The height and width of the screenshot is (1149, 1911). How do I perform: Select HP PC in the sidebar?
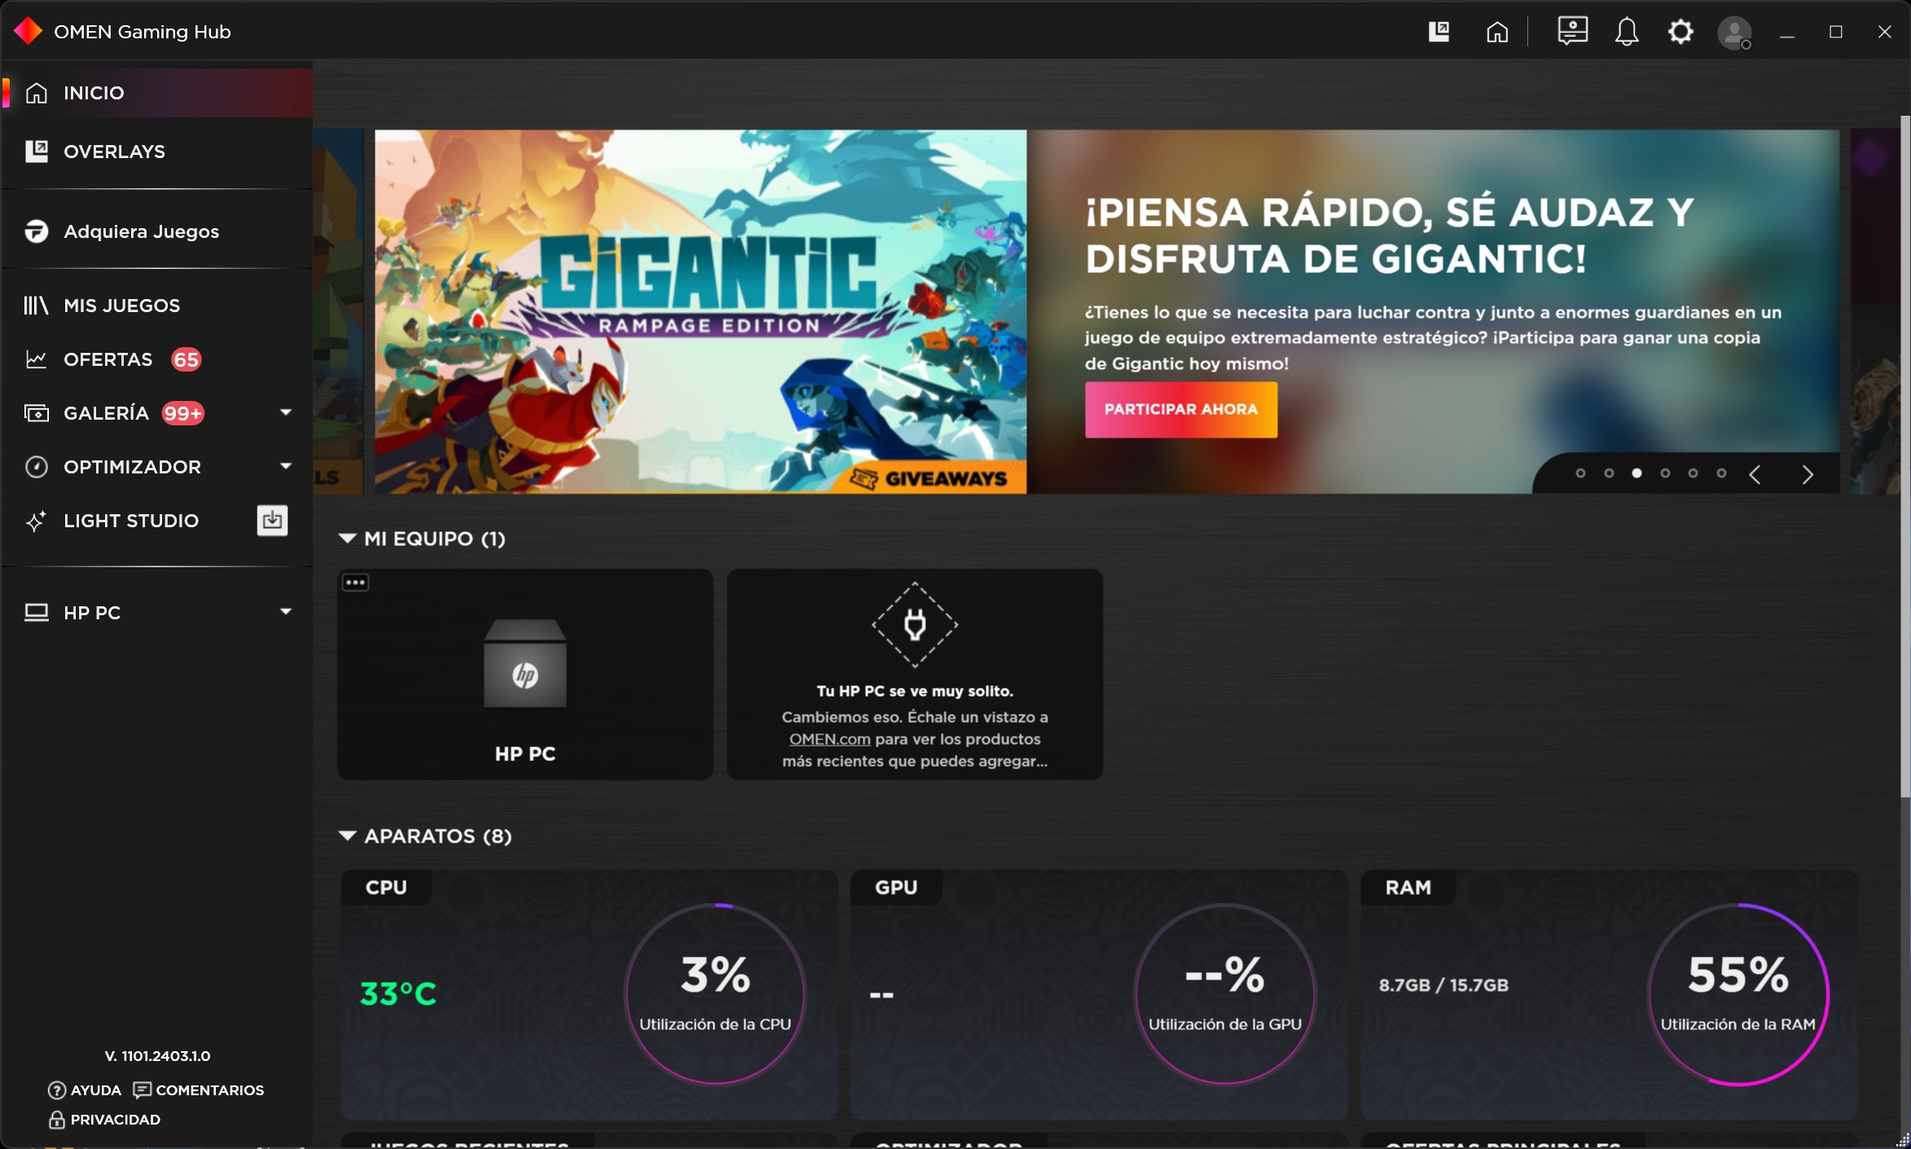157,612
